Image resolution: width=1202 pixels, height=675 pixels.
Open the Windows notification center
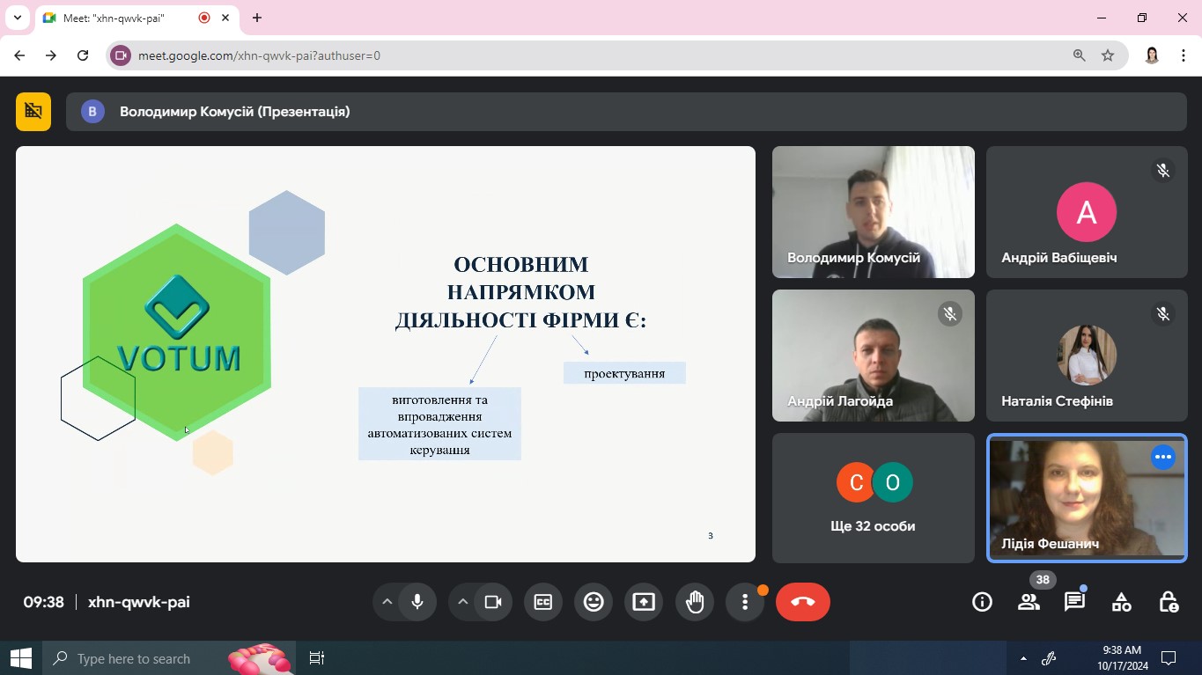[1169, 658]
